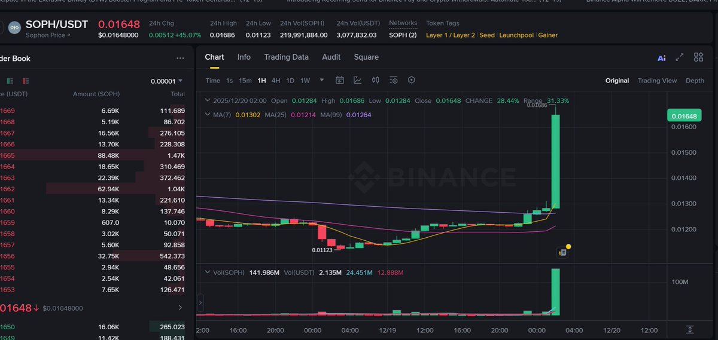Show only sell orders in order book
The width and height of the screenshot is (718, 340).
click(26, 81)
